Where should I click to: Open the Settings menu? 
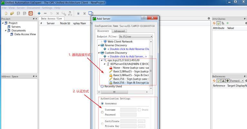click(x=47, y=8)
